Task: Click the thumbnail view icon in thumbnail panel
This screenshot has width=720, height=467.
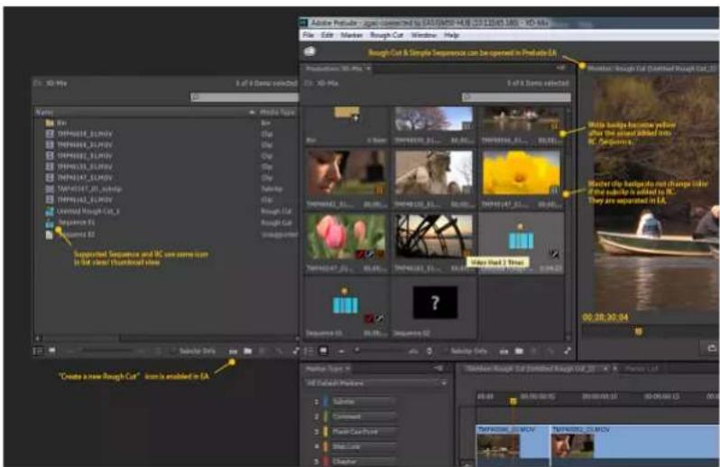Action: tap(324, 350)
